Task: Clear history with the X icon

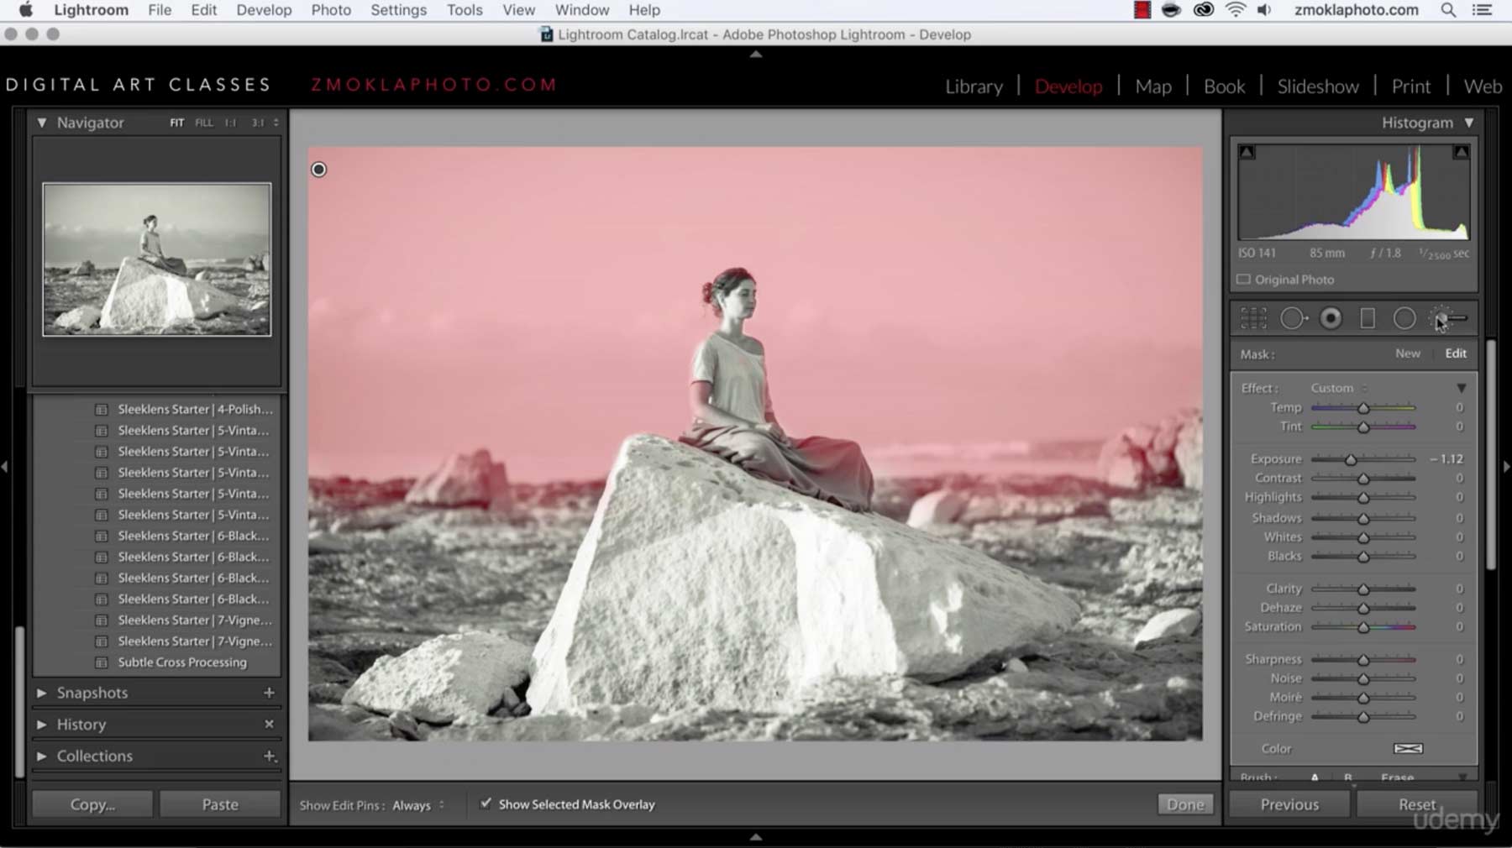Action: (x=269, y=724)
